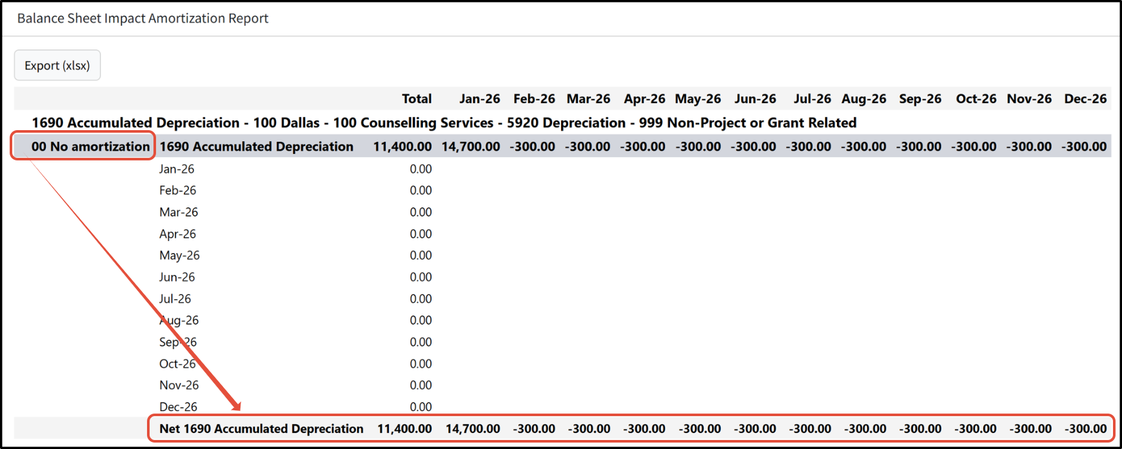Click the Jun-26 row label in the list
Image resolution: width=1122 pixels, height=449 pixels.
[x=177, y=277]
